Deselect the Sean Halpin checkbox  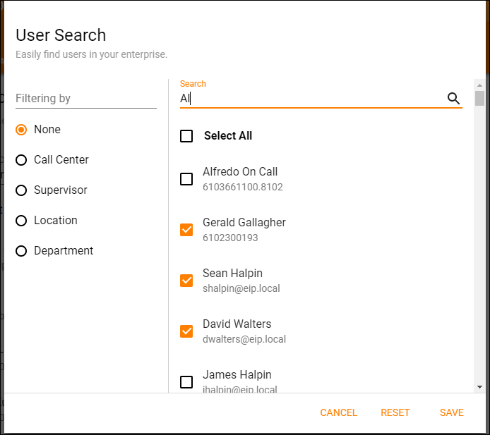coord(186,281)
